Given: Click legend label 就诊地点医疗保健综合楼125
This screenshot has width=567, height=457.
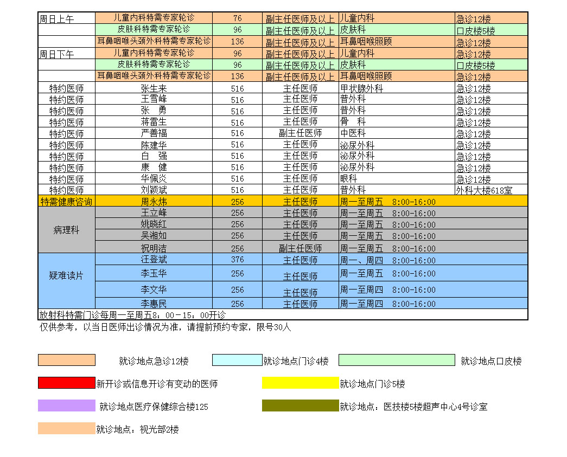Looking at the screenshot, I should tap(154, 407).
